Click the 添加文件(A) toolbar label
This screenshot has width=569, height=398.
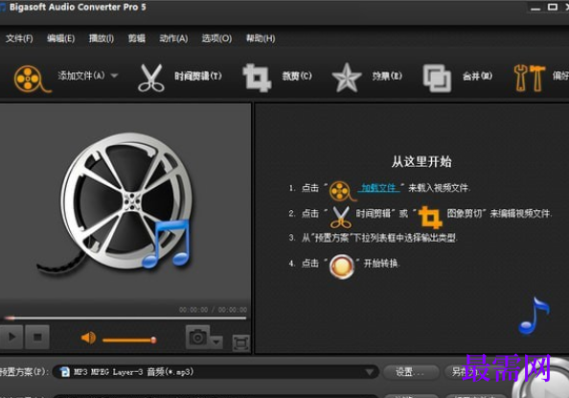pos(81,76)
